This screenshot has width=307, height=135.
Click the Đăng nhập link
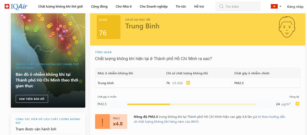[295, 6]
